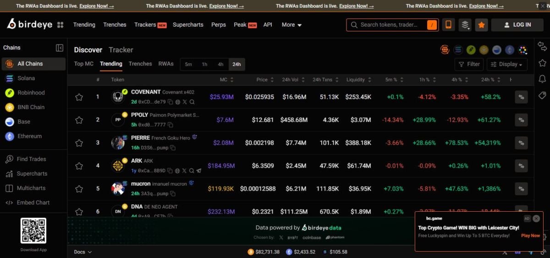The image size is (550, 258).
Task: Open the four-dot apps grid beside the logo
Action: 60,25
